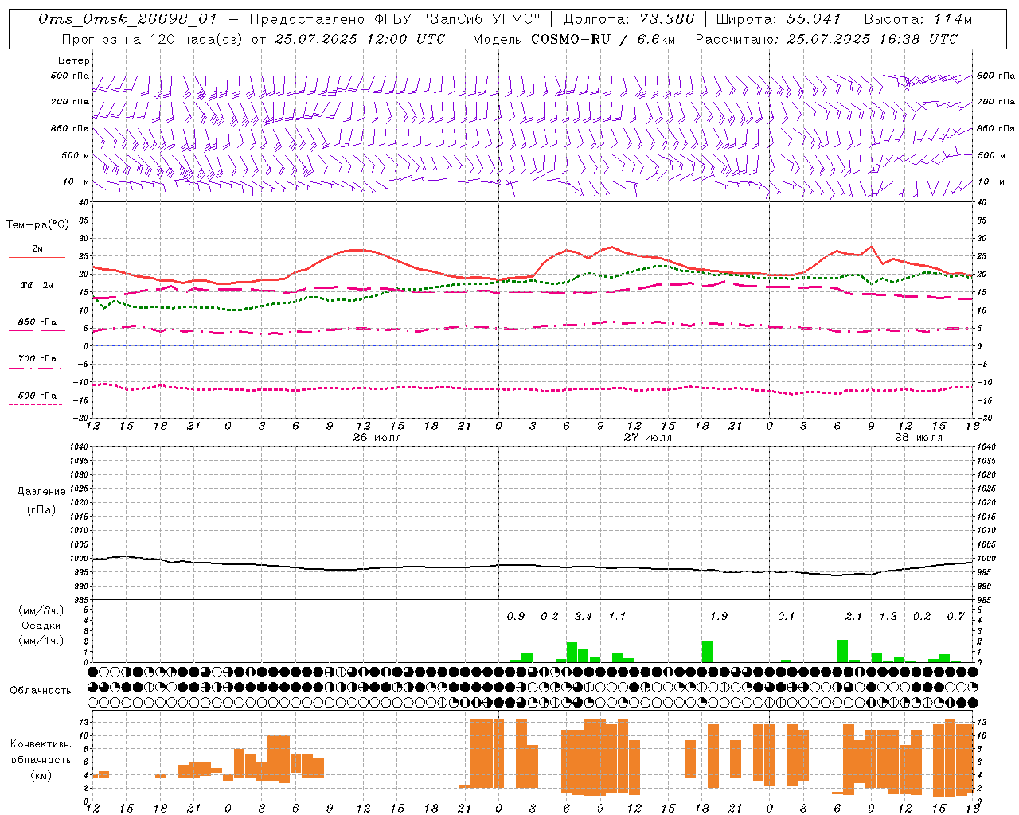Click the precipitation total "1.9"
1019x815 pixels.
[719, 616]
